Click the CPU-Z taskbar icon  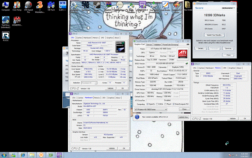pos(59,155)
